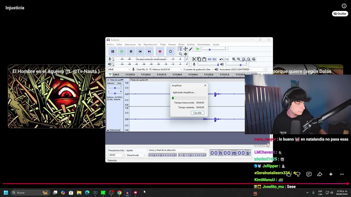
Task: Silence the selected audio
Action: 214,59
